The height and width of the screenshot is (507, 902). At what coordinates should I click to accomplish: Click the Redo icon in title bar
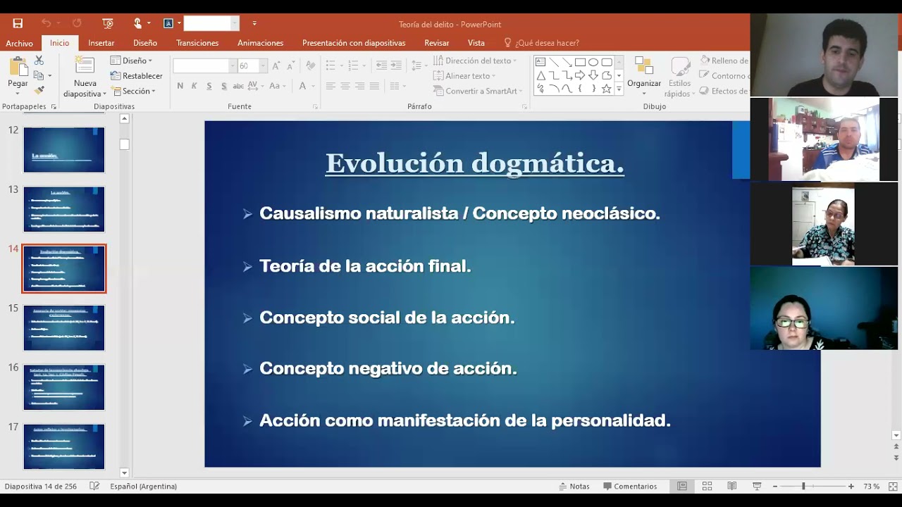pyautogui.click(x=77, y=23)
